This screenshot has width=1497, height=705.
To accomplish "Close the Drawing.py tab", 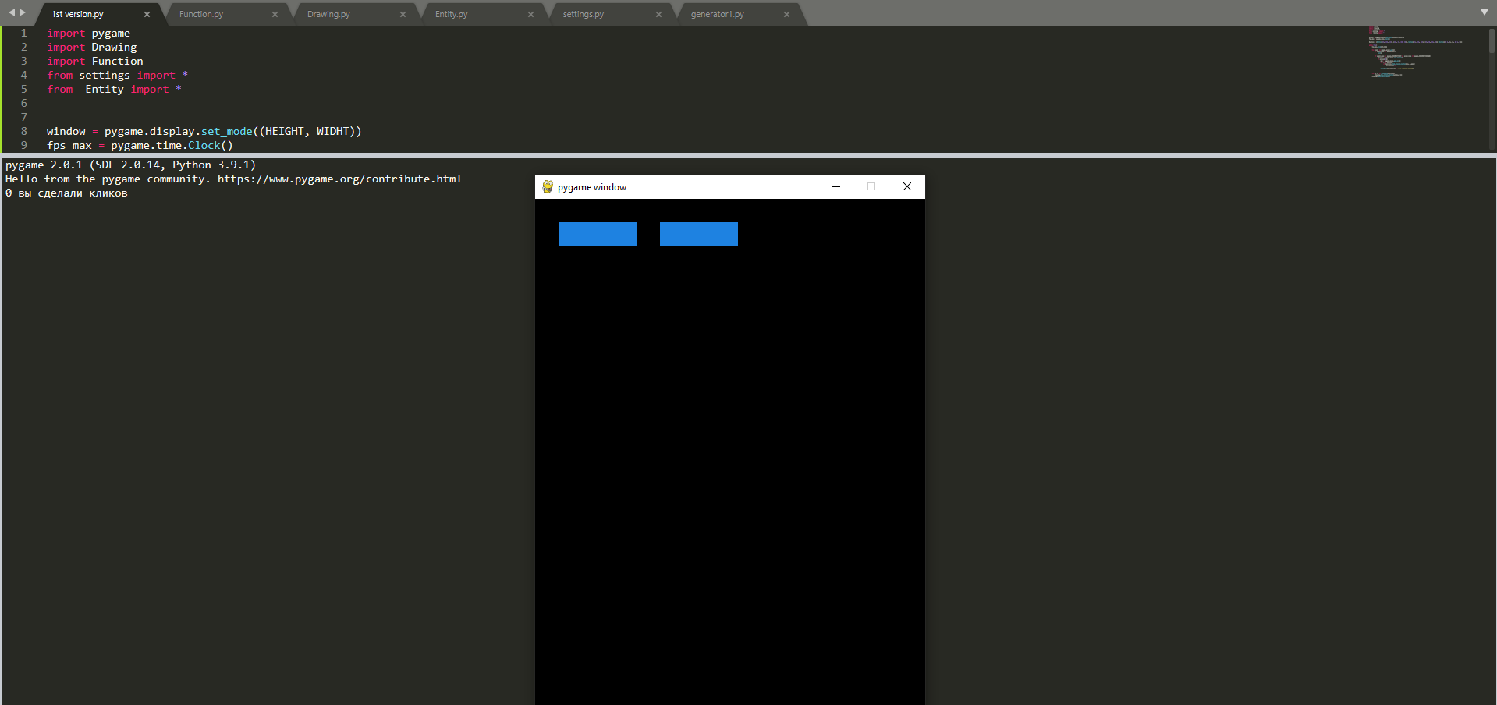I will [x=403, y=14].
